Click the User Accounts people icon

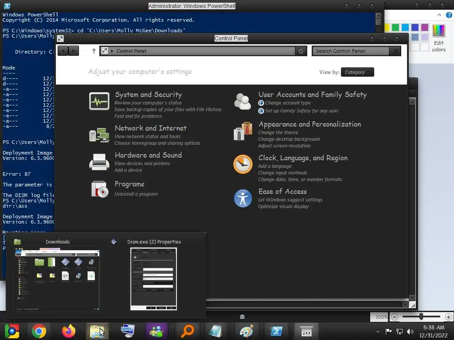(243, 101)
